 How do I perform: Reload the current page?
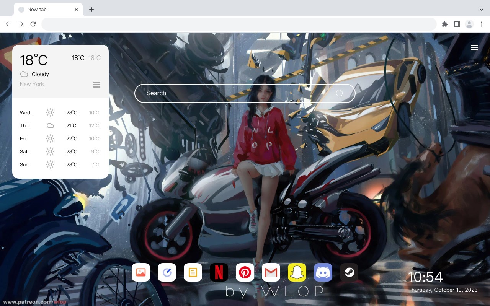(33, 24)
